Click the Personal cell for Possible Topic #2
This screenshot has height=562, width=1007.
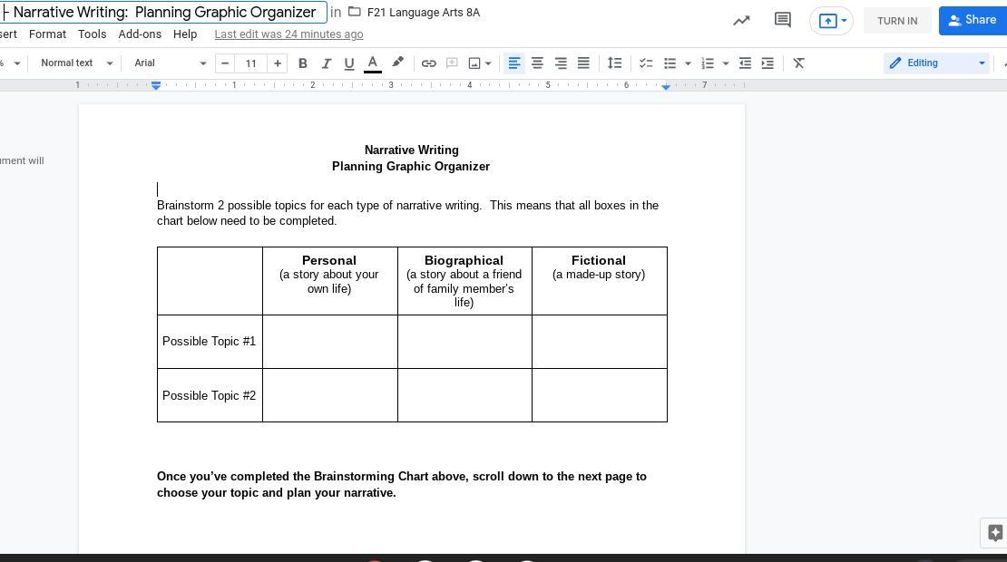tap(330, 395)
